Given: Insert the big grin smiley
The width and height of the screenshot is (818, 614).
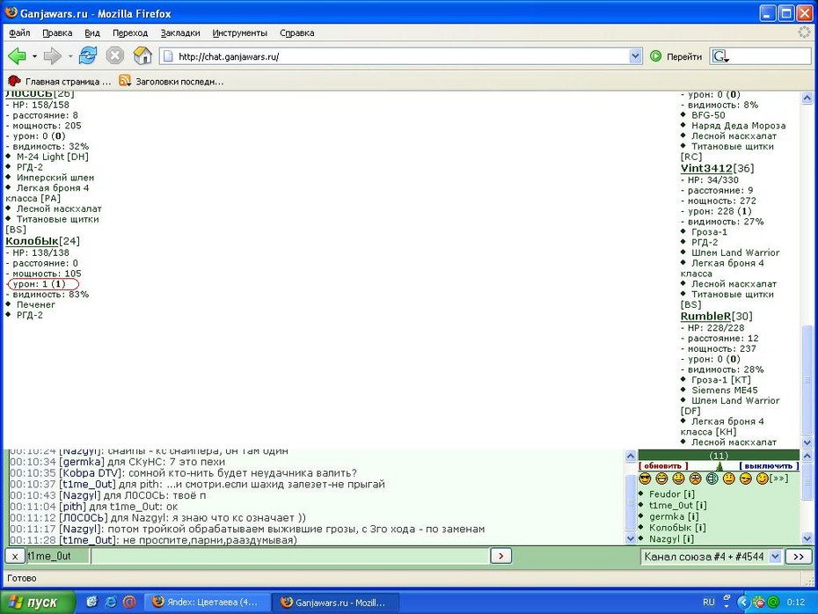Looking at the screenshot, I should (x=661, y=479).
